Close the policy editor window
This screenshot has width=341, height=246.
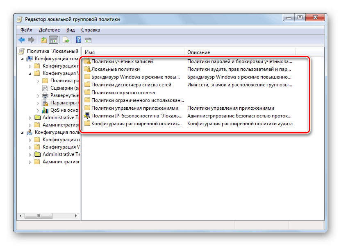315,18
